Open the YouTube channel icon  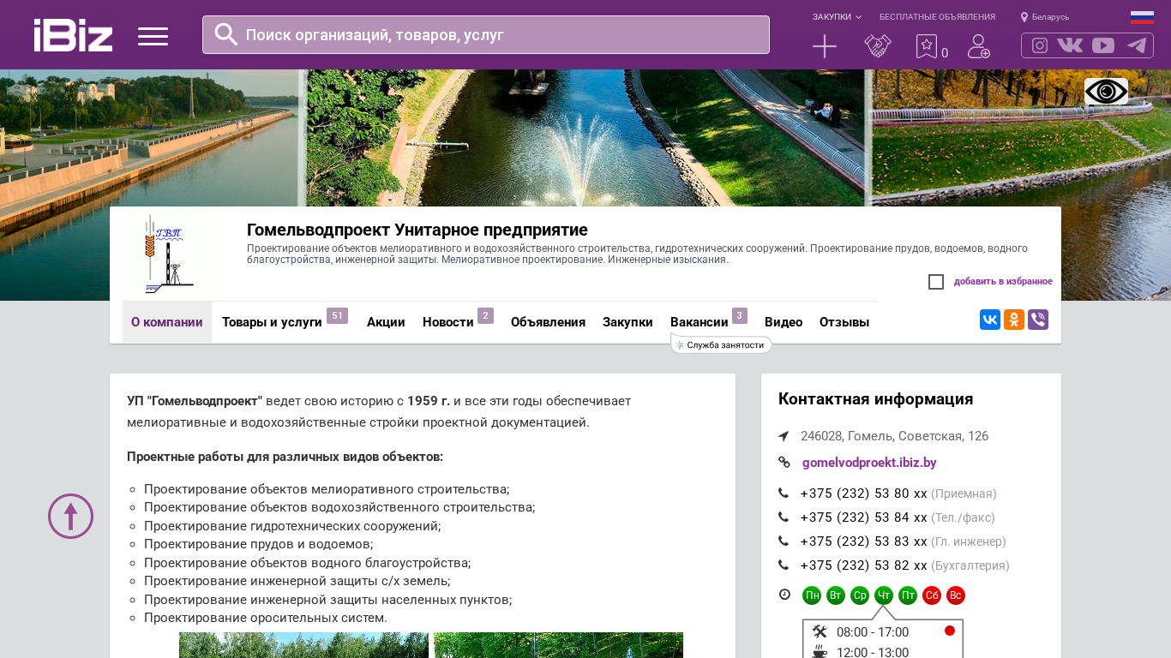click(1103, 45)
